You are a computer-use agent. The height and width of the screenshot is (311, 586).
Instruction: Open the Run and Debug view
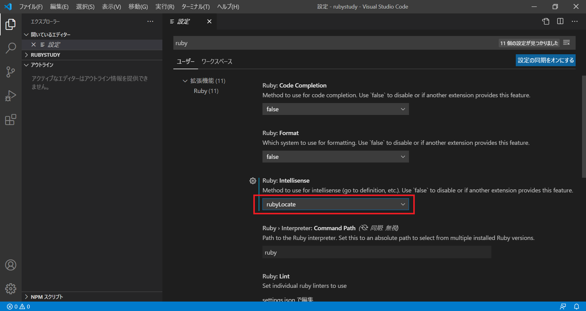[11, 96]
